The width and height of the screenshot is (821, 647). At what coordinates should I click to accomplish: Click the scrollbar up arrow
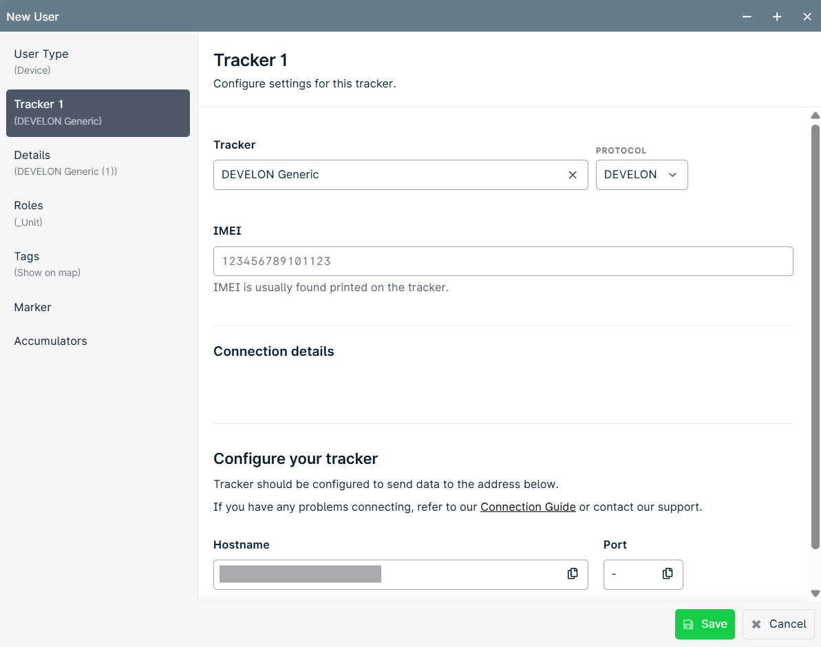coord(815,115)
